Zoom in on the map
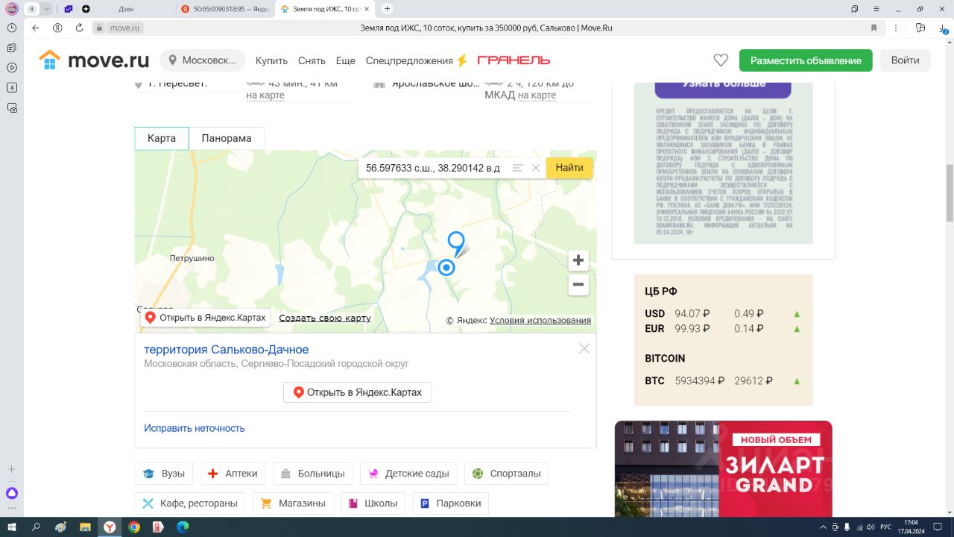The height and width of the screenshot is (537, 954). point(578,260)
